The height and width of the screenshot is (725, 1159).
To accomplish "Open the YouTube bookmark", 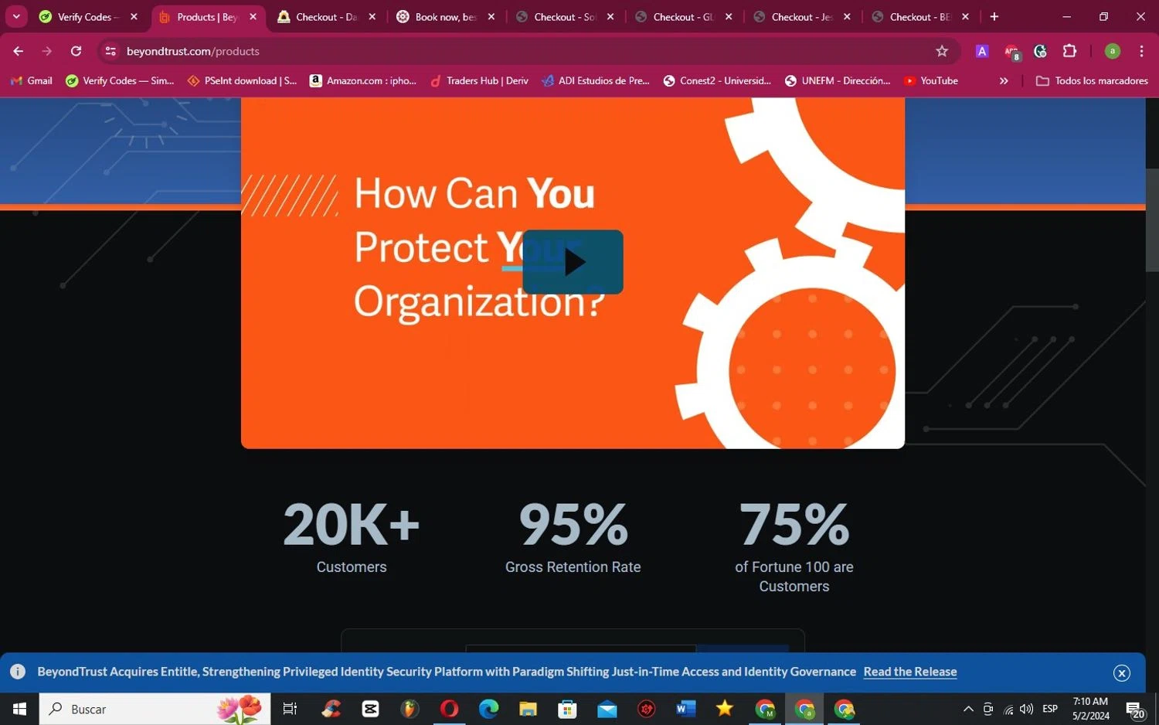I will pos(931,80).
